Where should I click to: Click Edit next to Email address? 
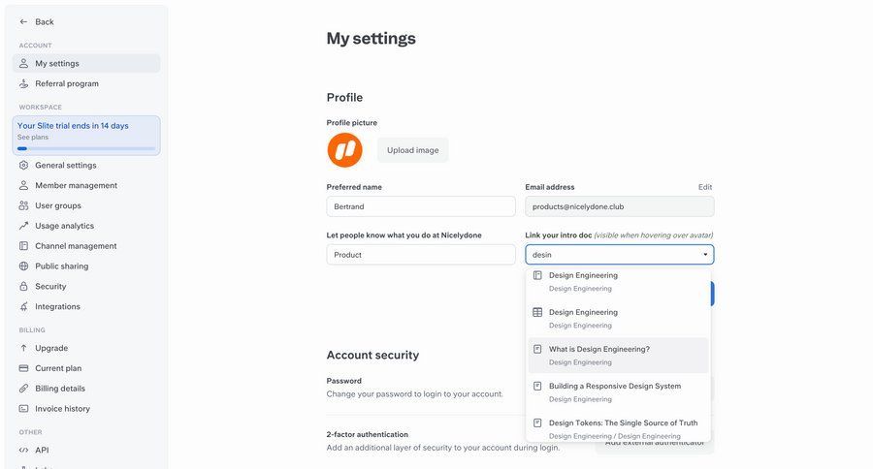click(x=705, y=187)
